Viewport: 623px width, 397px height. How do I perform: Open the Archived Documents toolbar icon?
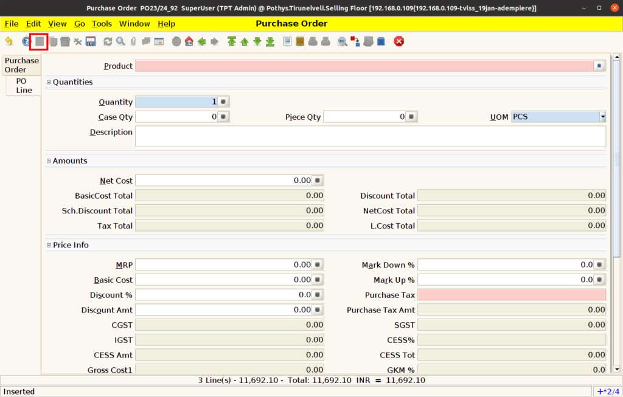[300, 41]
